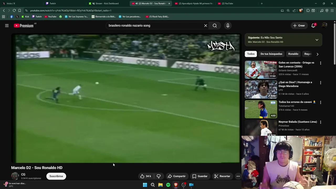The image size is (336, 189).
Task: Open Homenaje a Diego Maradona thumbnail
Action: [x=261, y=89]
